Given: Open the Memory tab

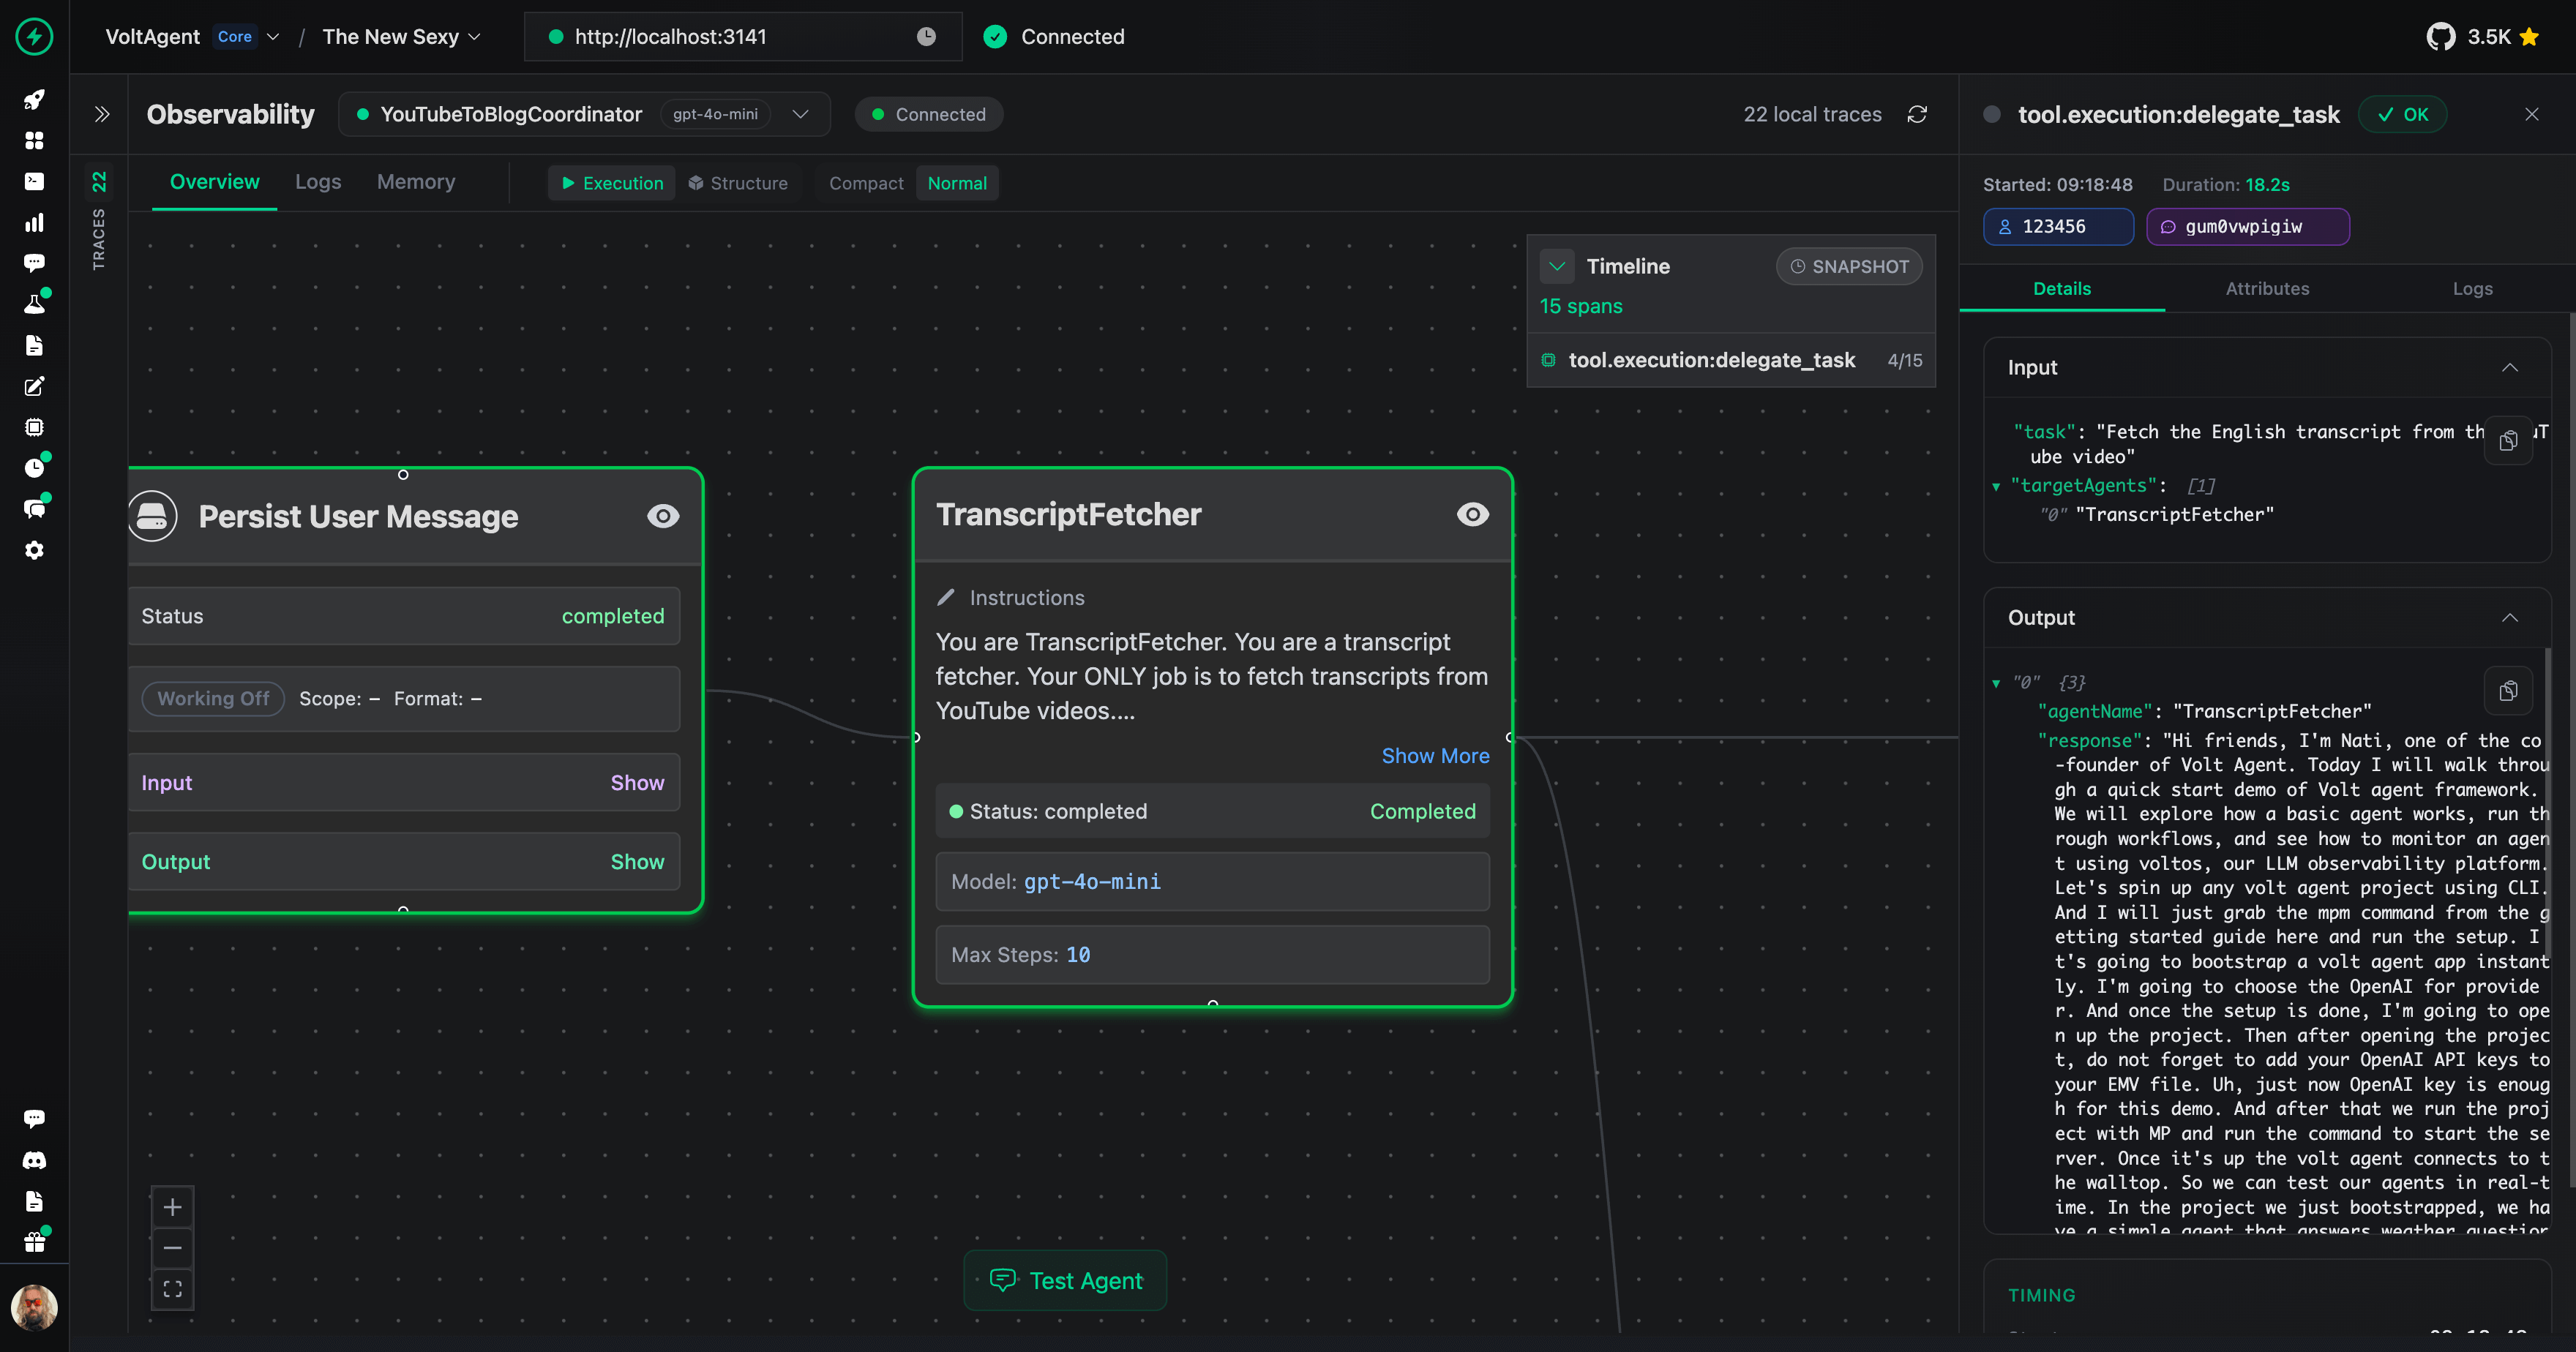Looking at the screenshot, I should [x=415, y=182].
